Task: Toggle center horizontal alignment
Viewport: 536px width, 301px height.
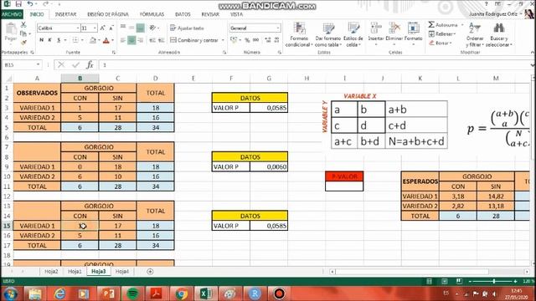Action: click(131, 40)
